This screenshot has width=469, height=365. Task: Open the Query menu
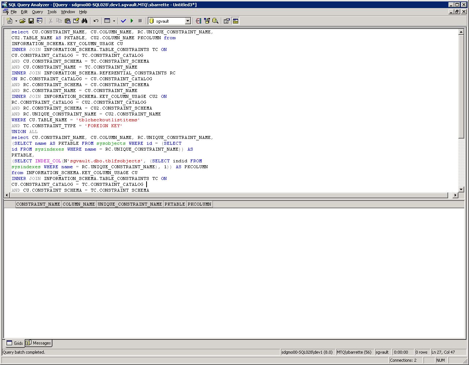tap(37, 12)
